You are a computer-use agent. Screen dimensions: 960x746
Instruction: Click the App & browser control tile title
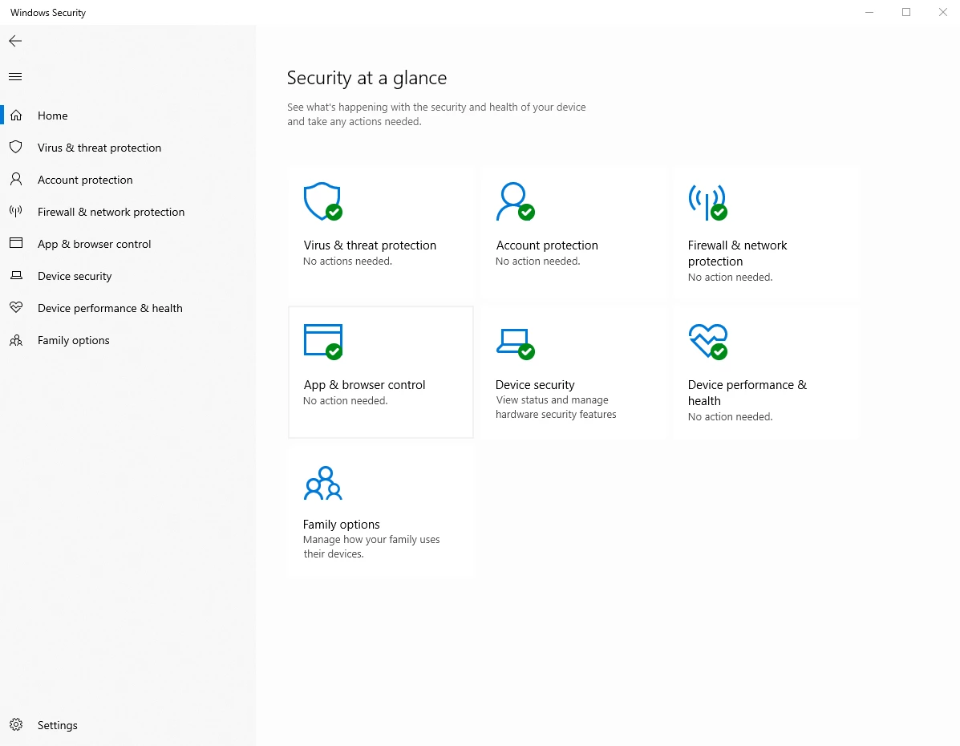pyautogui.click(x=364, y=385)
